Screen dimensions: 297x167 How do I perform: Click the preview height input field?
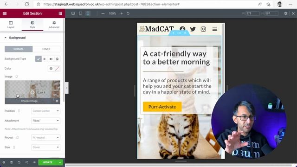pyautogui.click(x=271, y=13)
